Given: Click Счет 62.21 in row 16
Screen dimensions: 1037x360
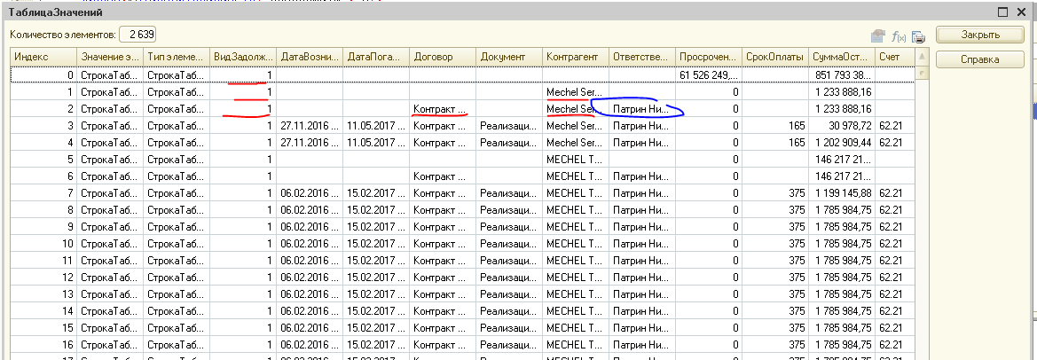Looking at the screenshot, I should (x=895, y=345).
